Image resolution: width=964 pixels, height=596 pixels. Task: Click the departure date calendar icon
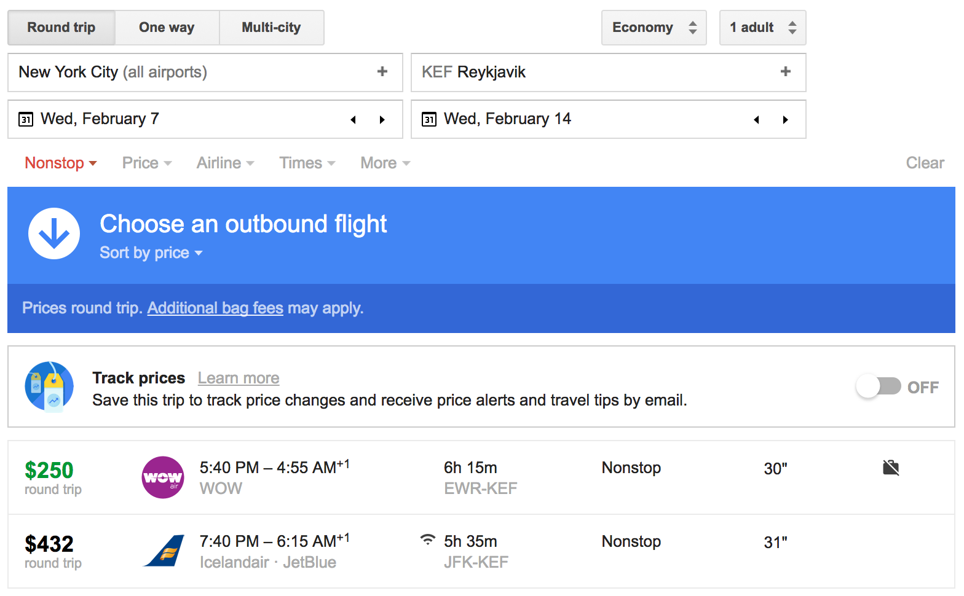click(26, 119)
